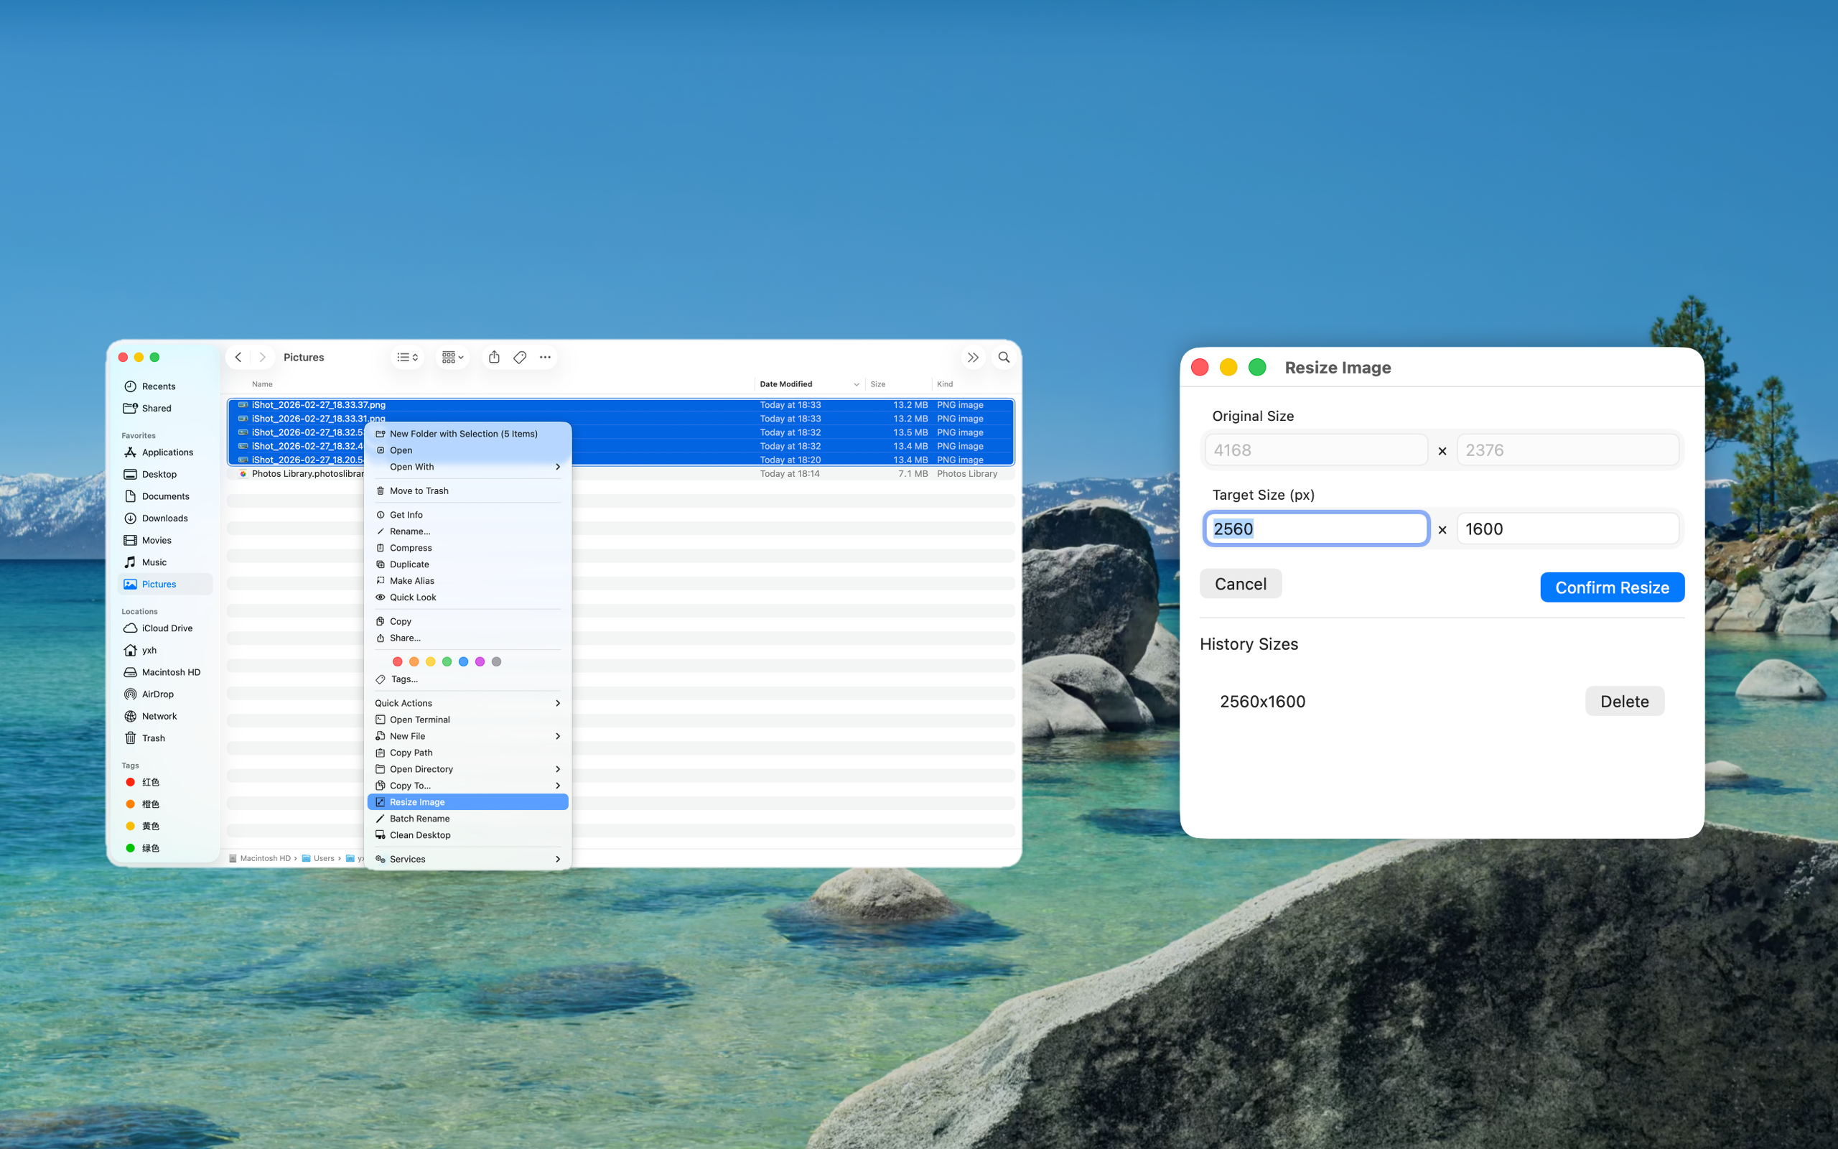Choose Resize Image menu item
1838x1149 pixels.
[468, 802]
